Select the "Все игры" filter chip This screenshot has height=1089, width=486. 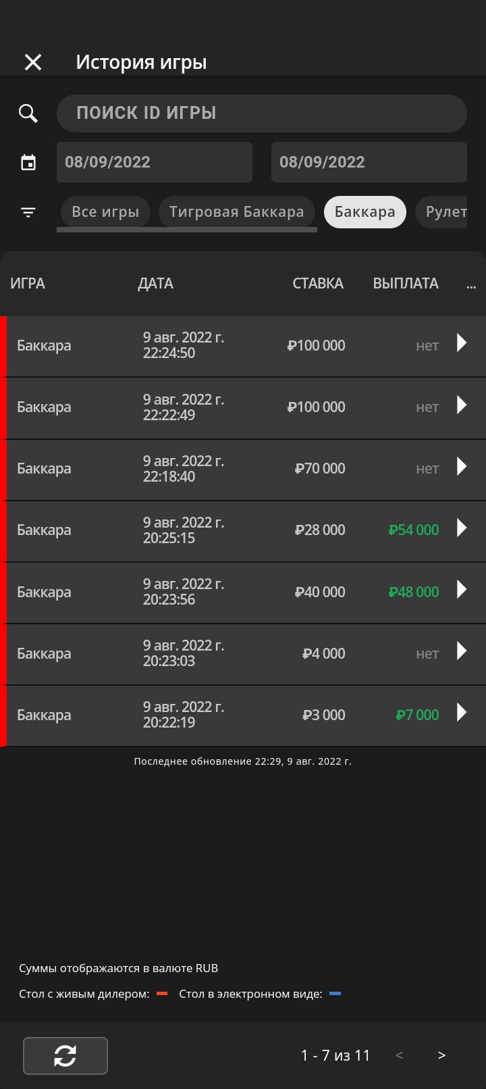point(105,212)
